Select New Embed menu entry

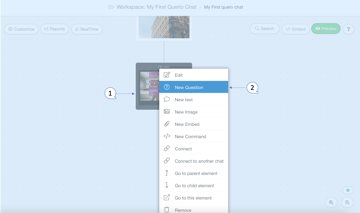pyautogui.click(x=194, y=124)
